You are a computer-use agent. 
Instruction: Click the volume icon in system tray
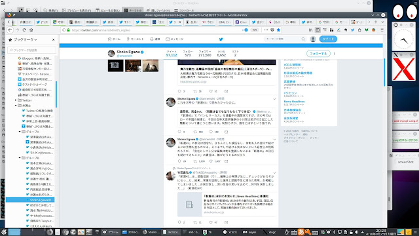click(x=356, y=232)
